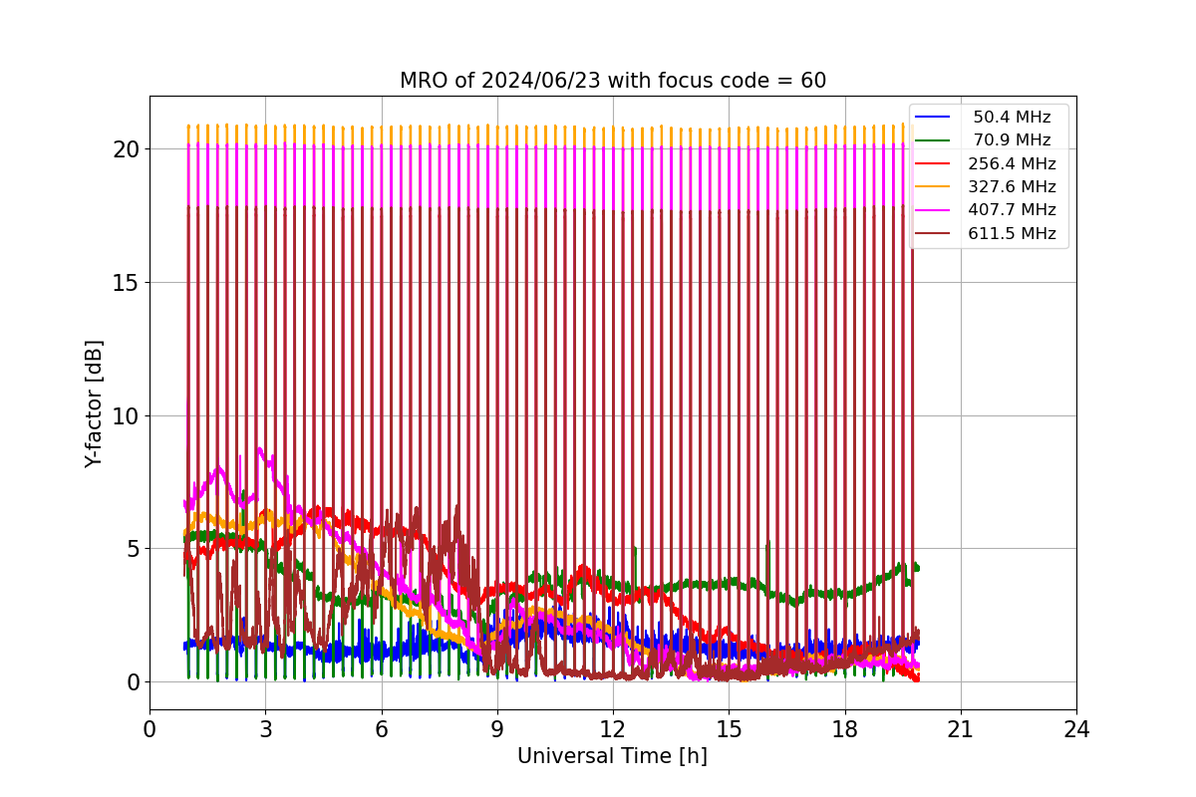Select the 407.7 MHz legend label
The height and width of the screenshot is (797, 1196).
point(1013,210)
